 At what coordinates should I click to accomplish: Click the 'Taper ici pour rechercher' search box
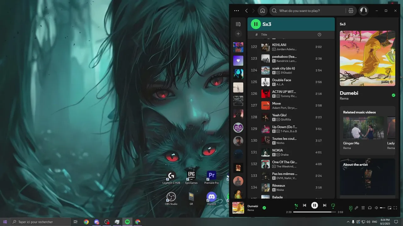coord(40,222)
